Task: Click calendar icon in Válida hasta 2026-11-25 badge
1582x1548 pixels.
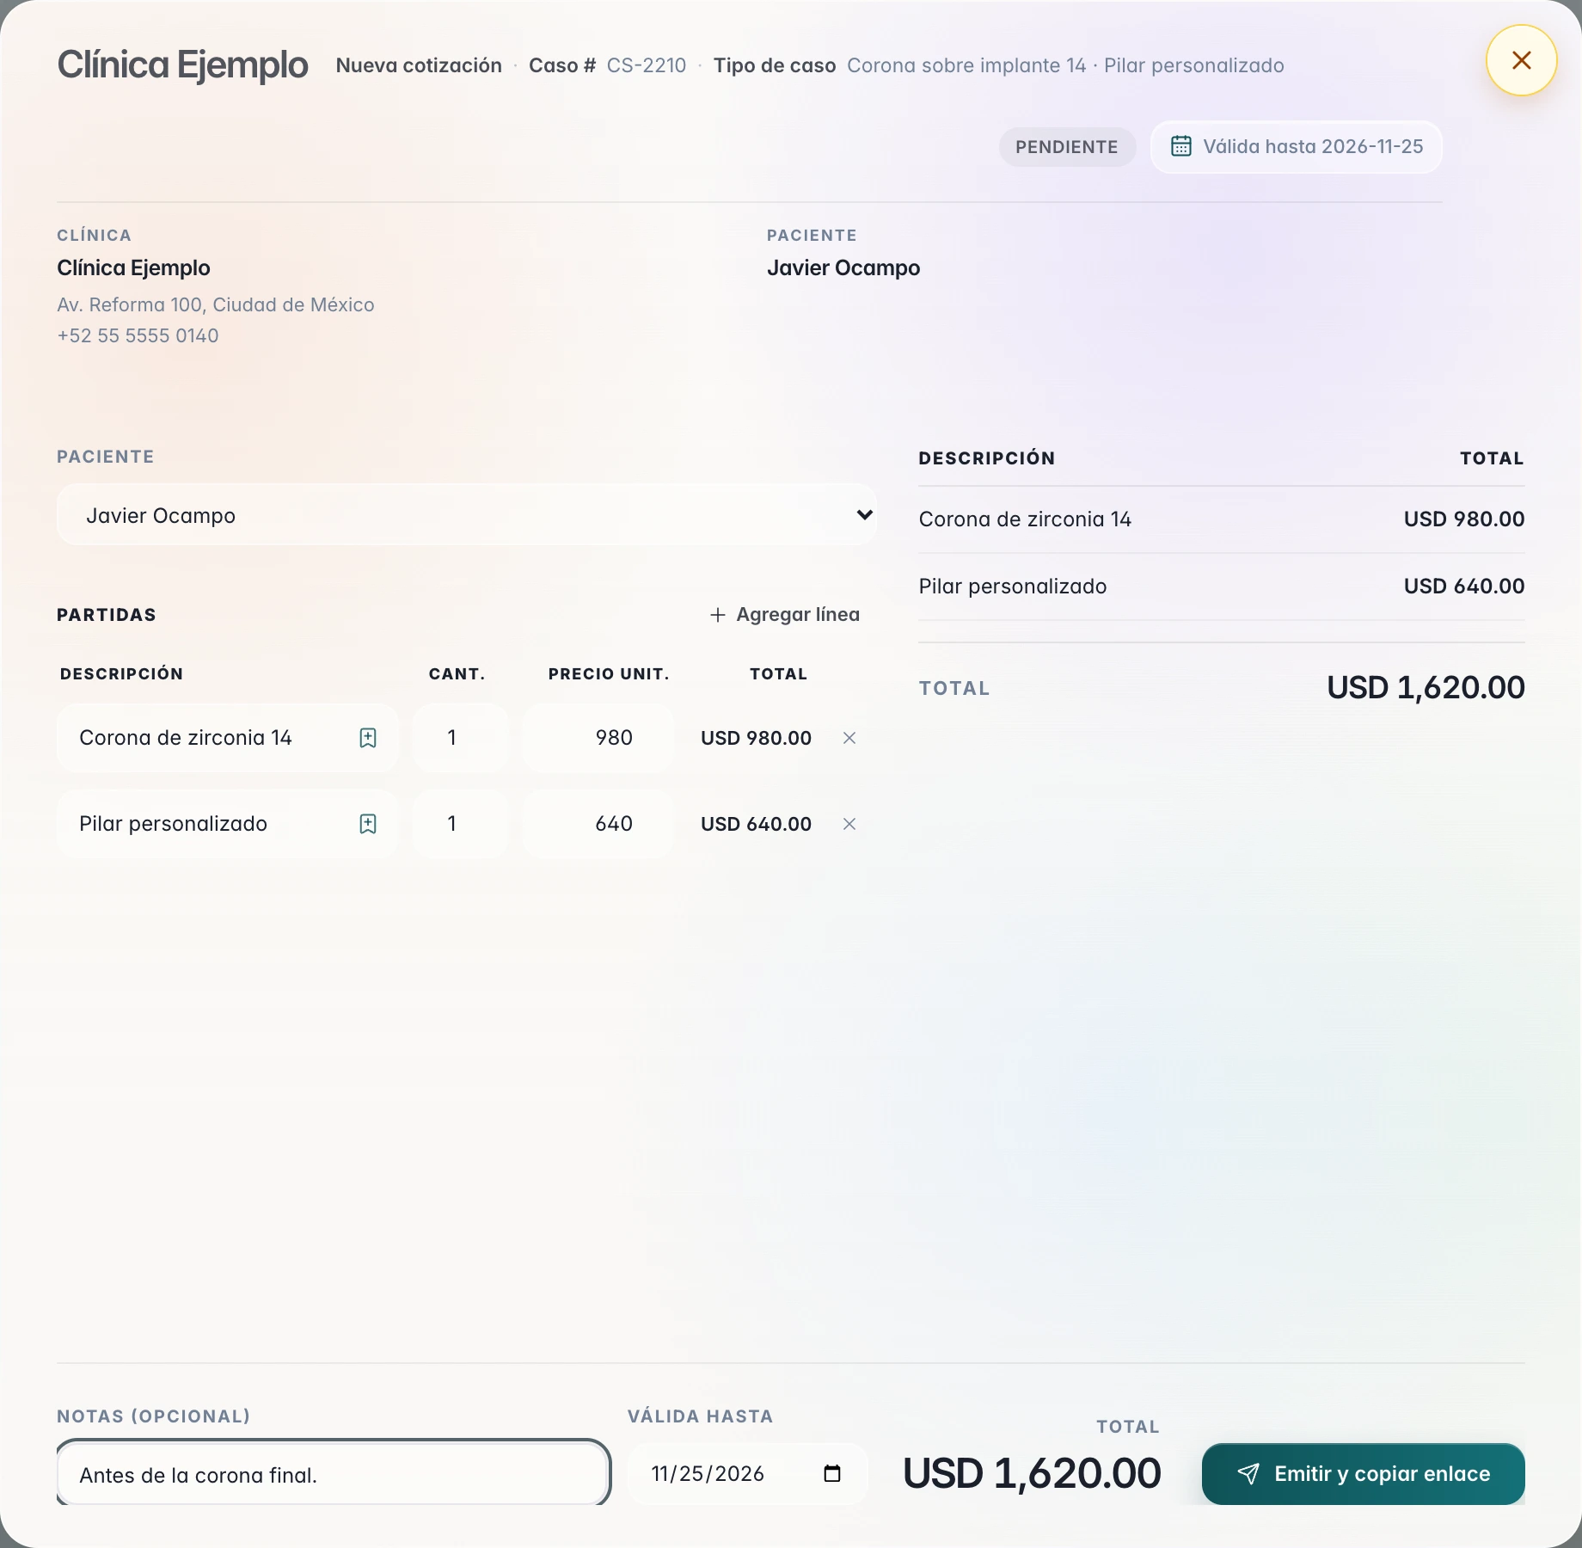Action: 1181,146
